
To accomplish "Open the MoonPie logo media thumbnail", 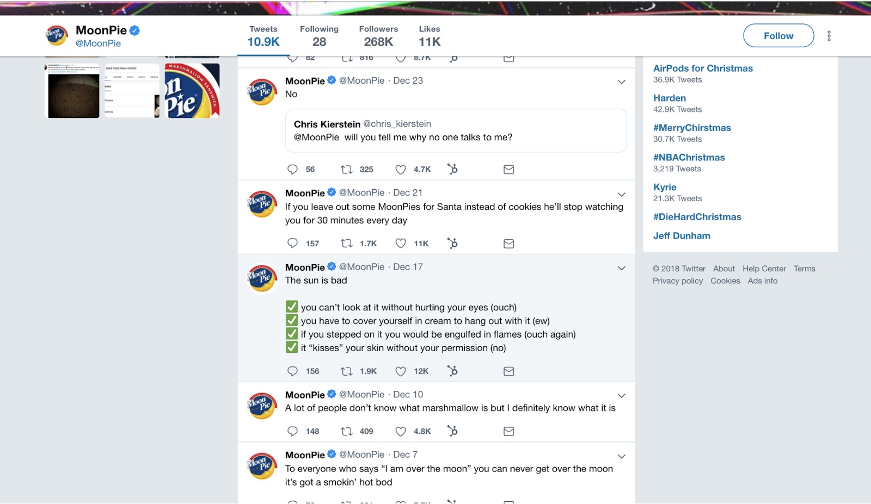I will [192, 90].
